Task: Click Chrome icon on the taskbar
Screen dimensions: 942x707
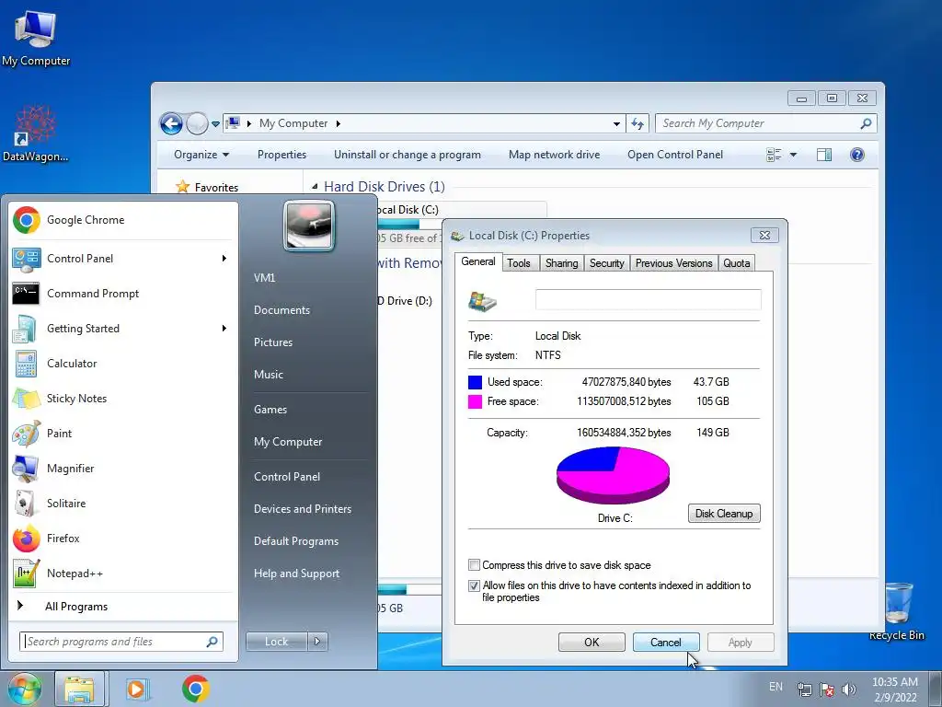Action: [195, 689]
